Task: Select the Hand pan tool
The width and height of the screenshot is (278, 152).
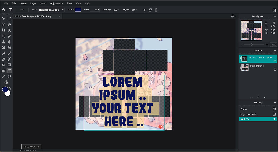Action: click(x=6, y=82)
